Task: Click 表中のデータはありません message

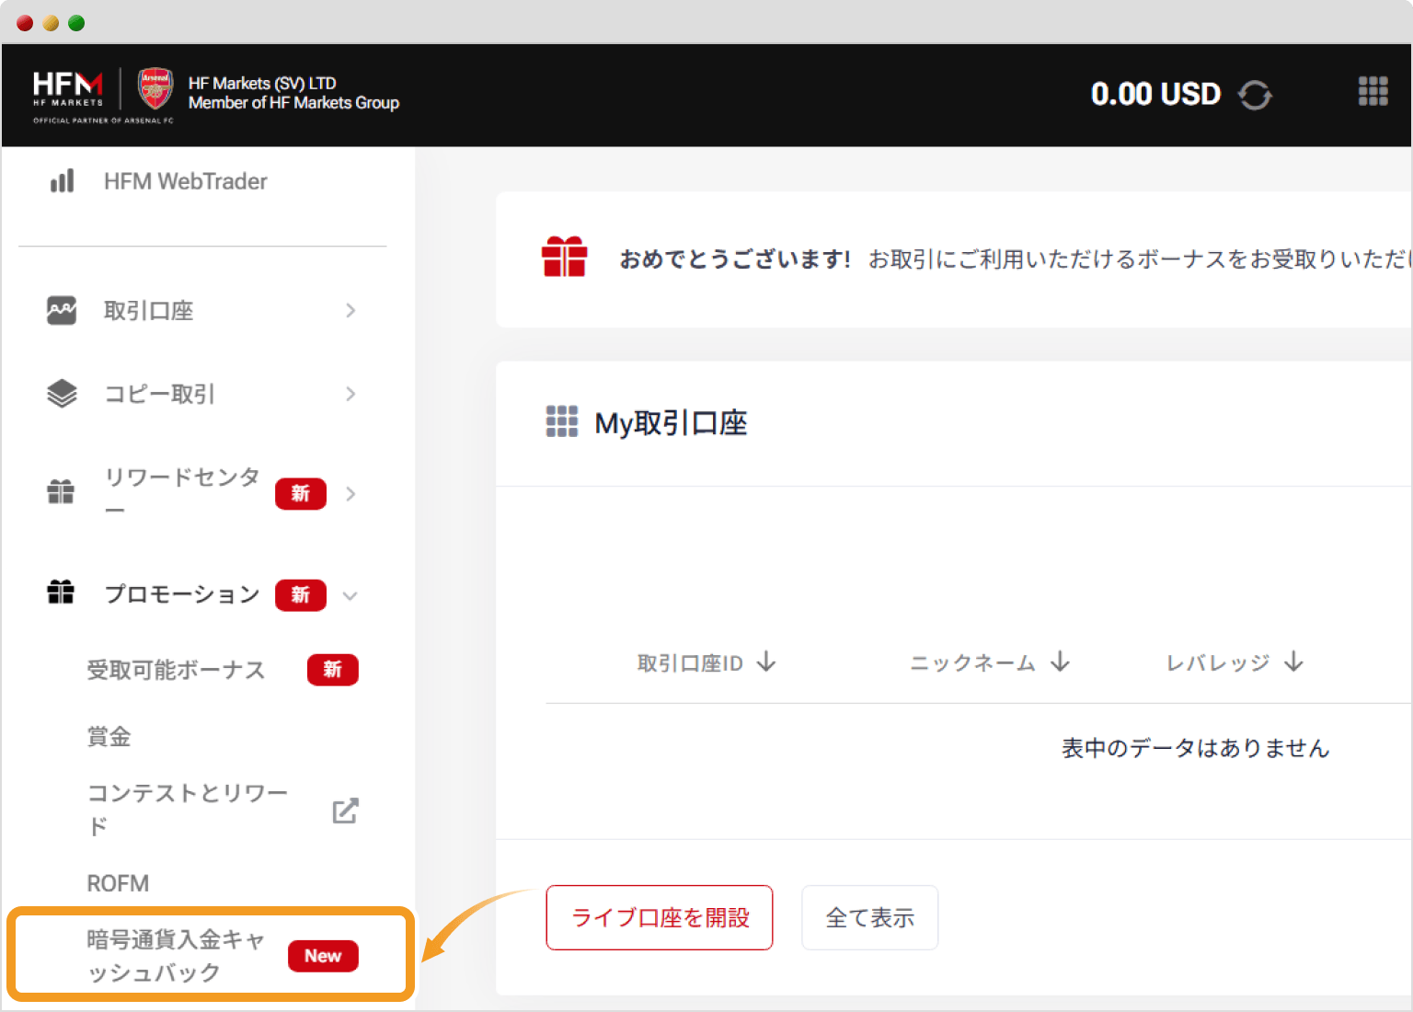Action: click(x=1195, y=748)
